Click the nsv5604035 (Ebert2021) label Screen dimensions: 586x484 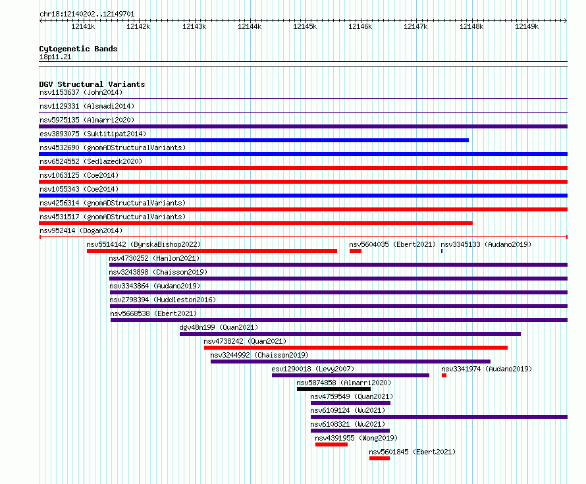click(x=392, y=244)
